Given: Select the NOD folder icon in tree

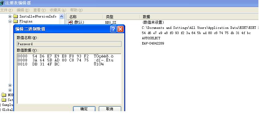Looking at the screenshot, I should 4,95.
